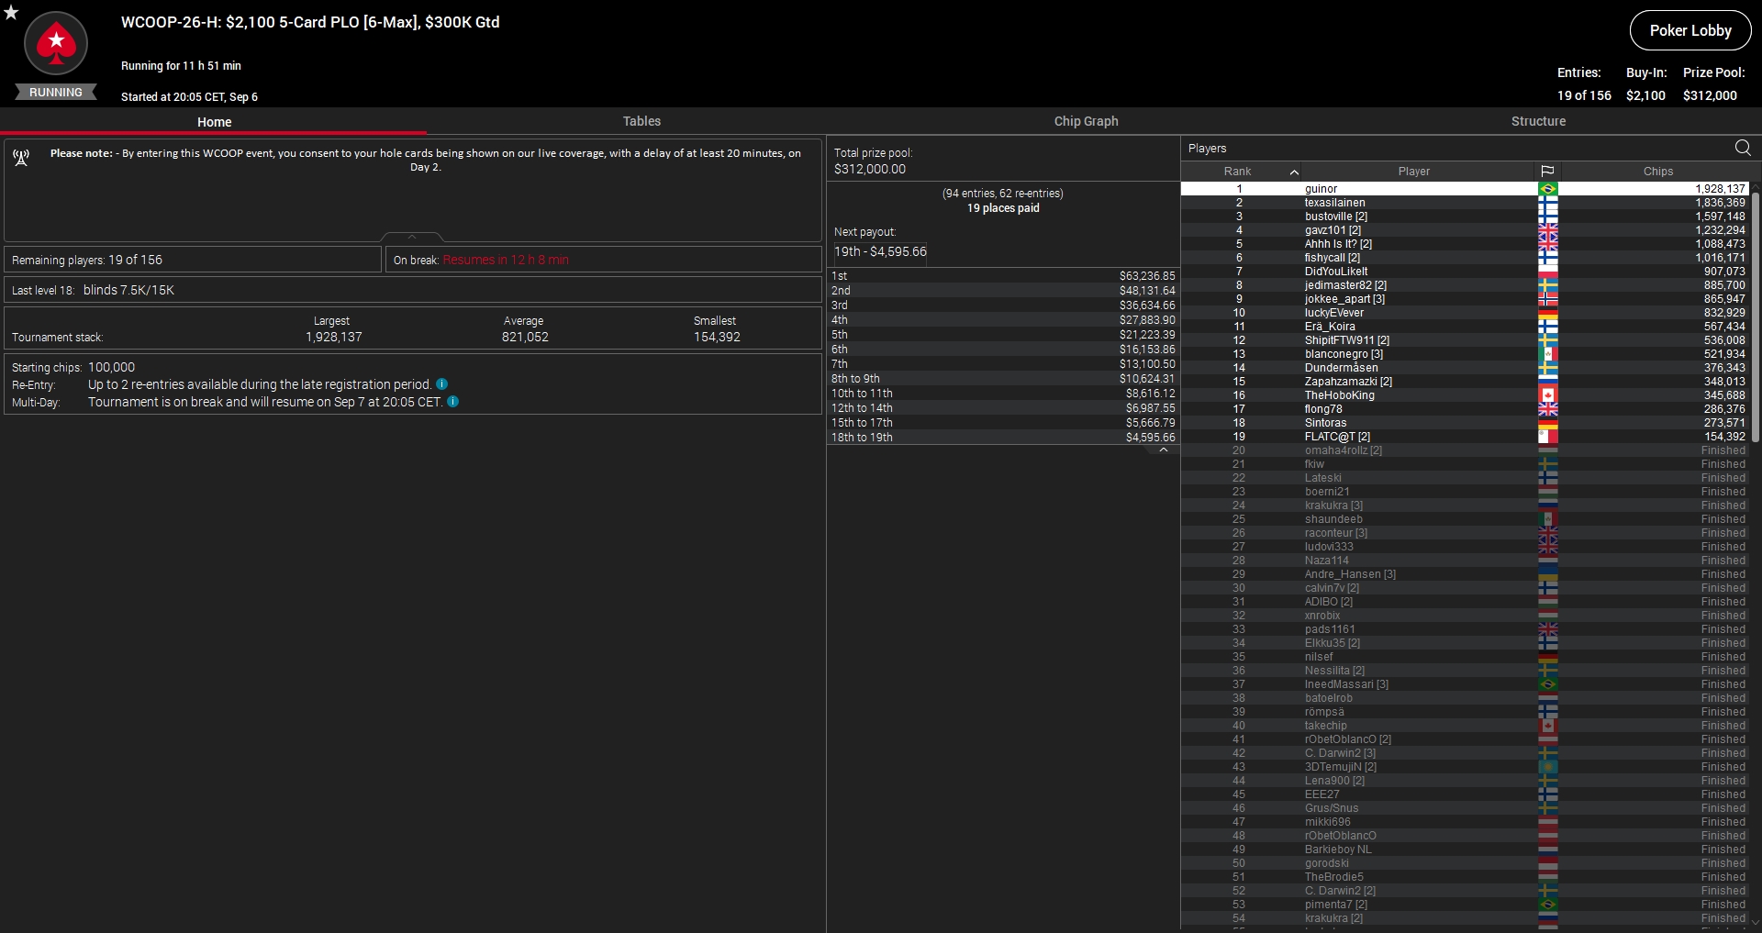Select finished player takechip
Image resolution: width=1762 pixels, height=933 pixels.
click(x=1465, y=726)
